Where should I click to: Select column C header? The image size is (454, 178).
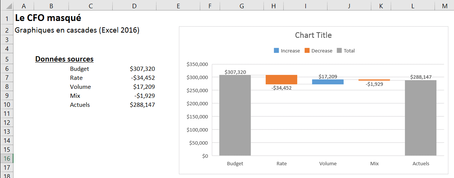tap(91, 5)
